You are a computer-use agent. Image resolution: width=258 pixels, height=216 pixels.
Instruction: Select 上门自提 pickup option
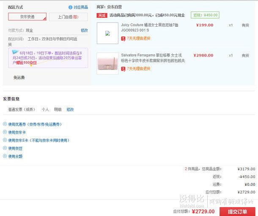(x=68, y=17)
